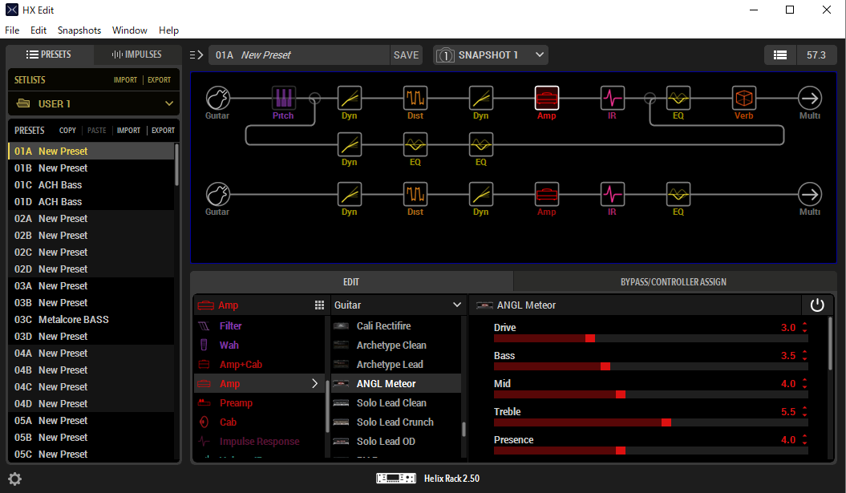Choose the Solo Lead Crunch amp model

click(396, 422)
